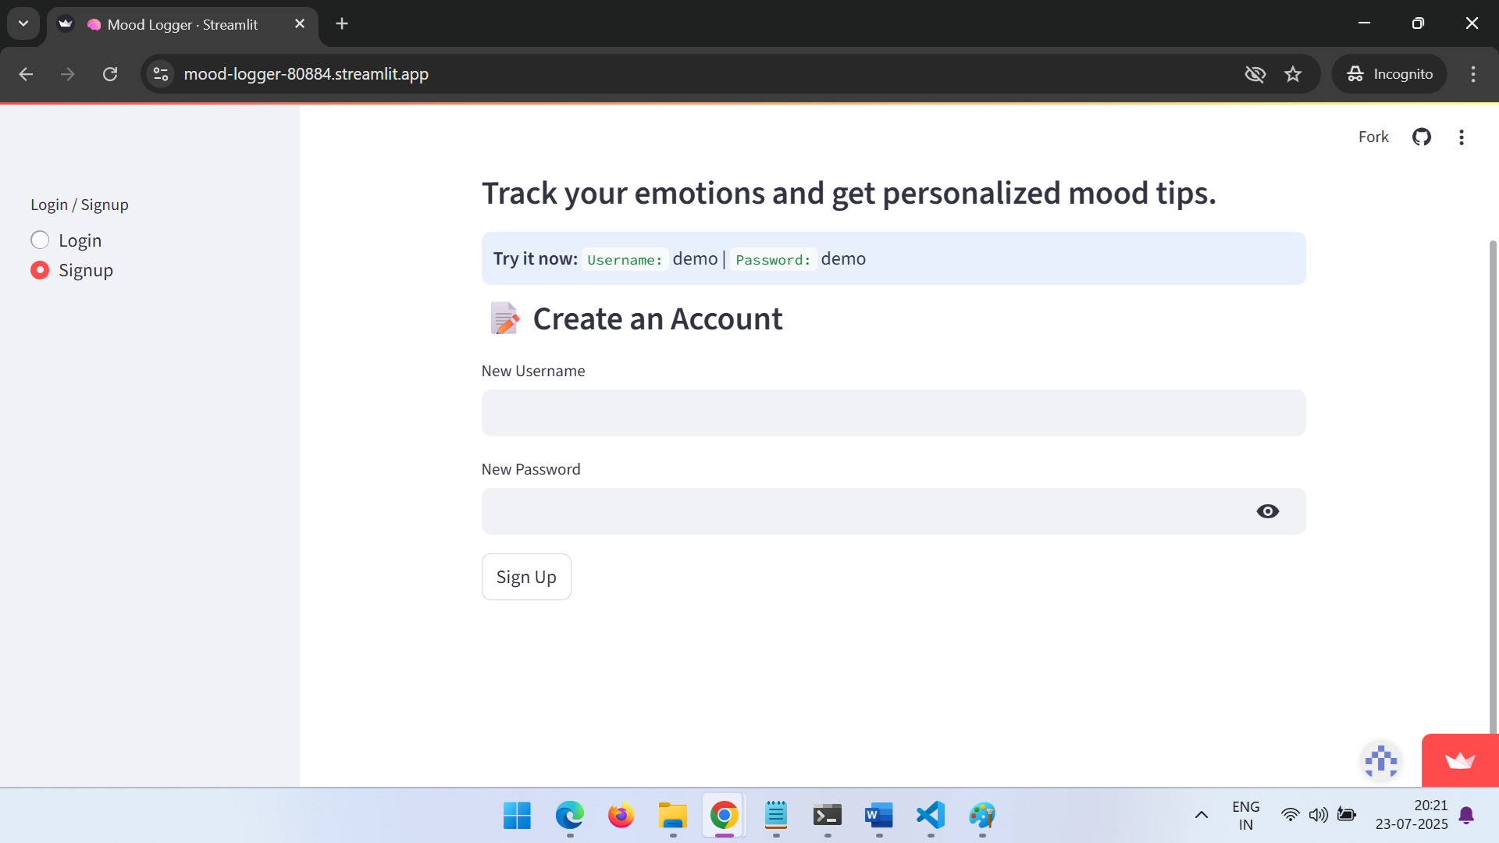Reload the Mood Logger page
This screenshot has width=1499, height=843.
pyautogui.click(x=110, y=74)
